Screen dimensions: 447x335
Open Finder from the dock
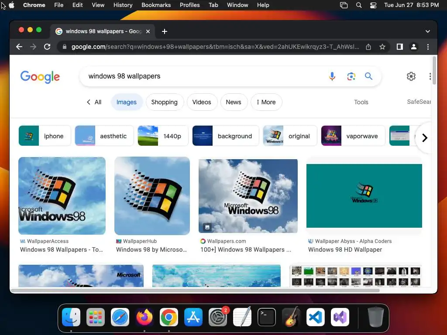tap(71, 317)
